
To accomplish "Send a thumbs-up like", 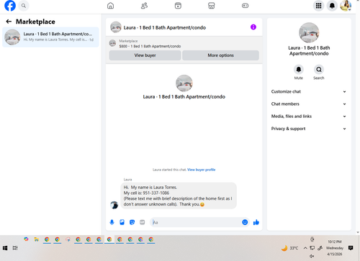I will click(256, 222).
